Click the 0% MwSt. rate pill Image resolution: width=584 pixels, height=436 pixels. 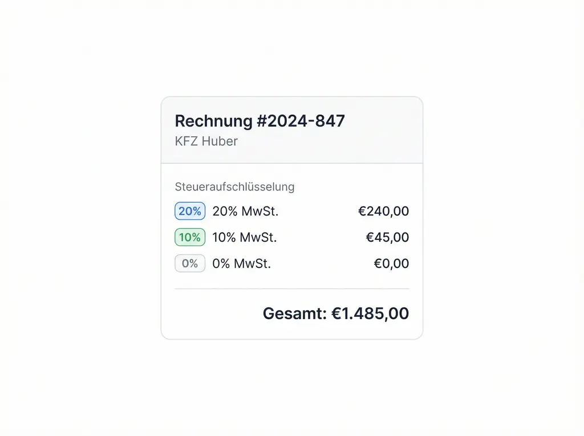click(189, 263)
